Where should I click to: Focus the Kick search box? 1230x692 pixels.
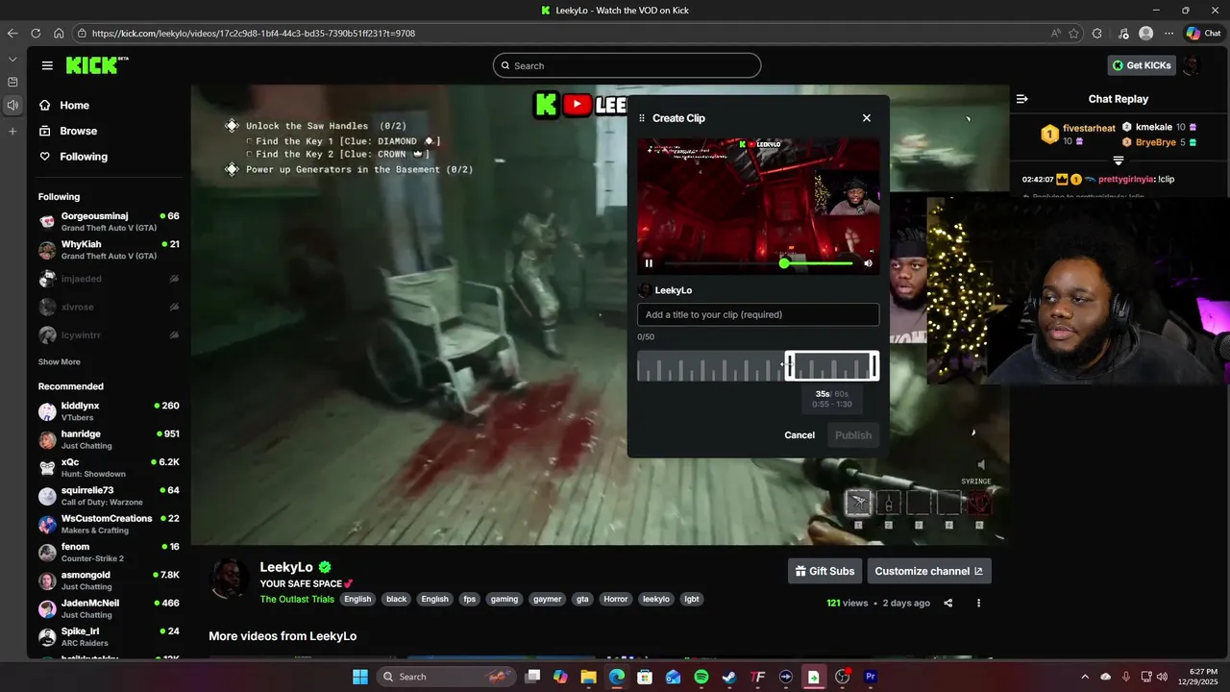pos(627,65)
